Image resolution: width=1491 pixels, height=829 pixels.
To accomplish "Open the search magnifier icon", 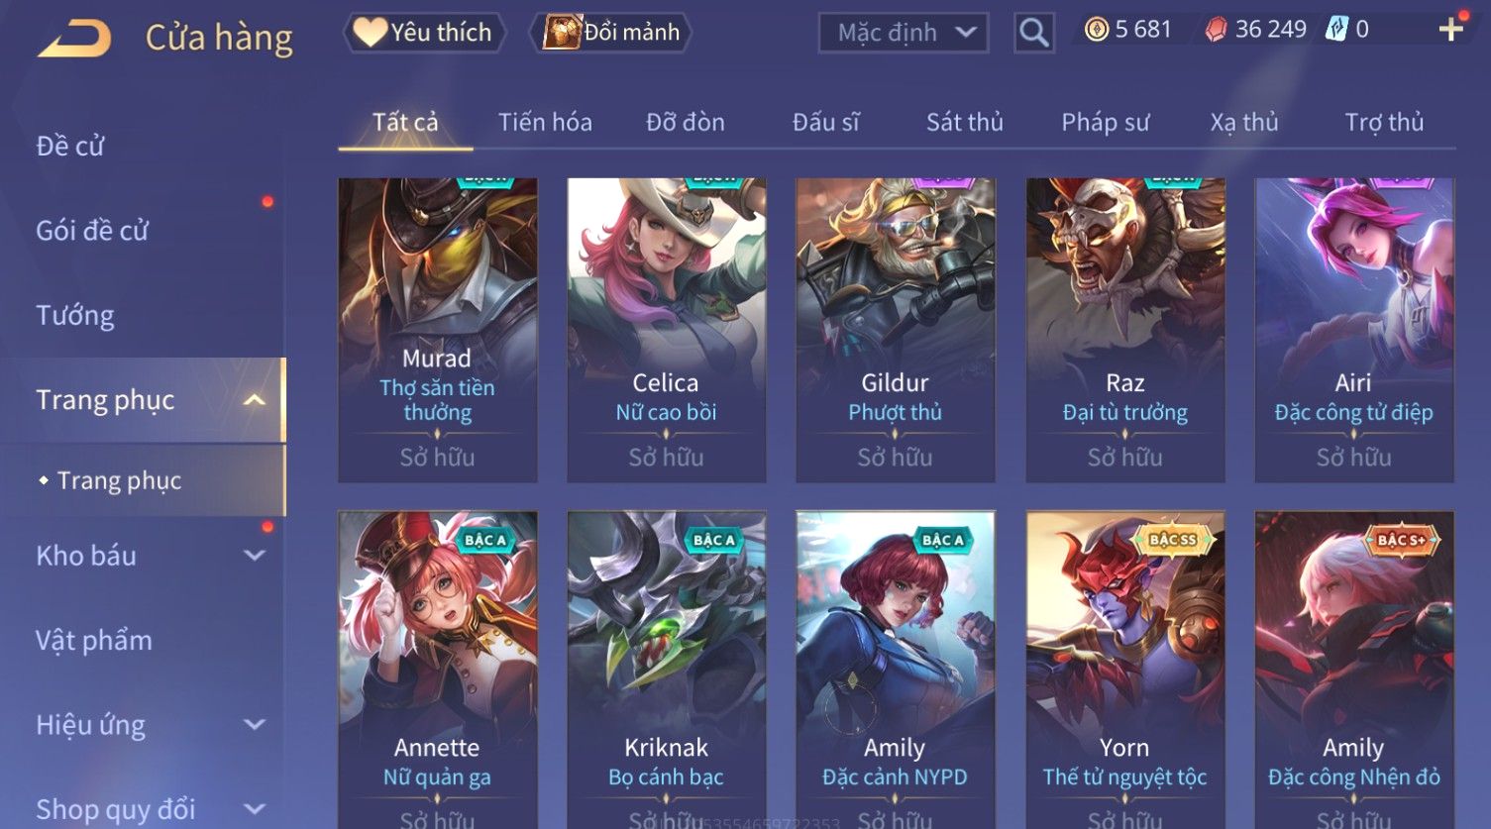I will (1033, 33).
